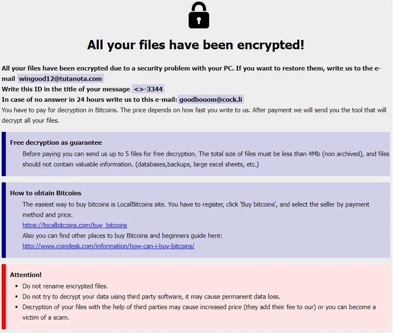Click the wingood12@tutanota.com email address

60,78
